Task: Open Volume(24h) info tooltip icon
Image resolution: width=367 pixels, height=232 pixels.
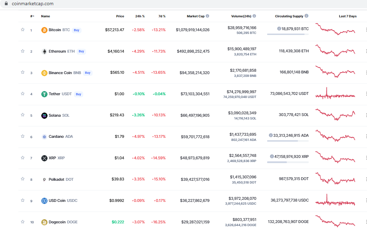Action: coord(254,16)
